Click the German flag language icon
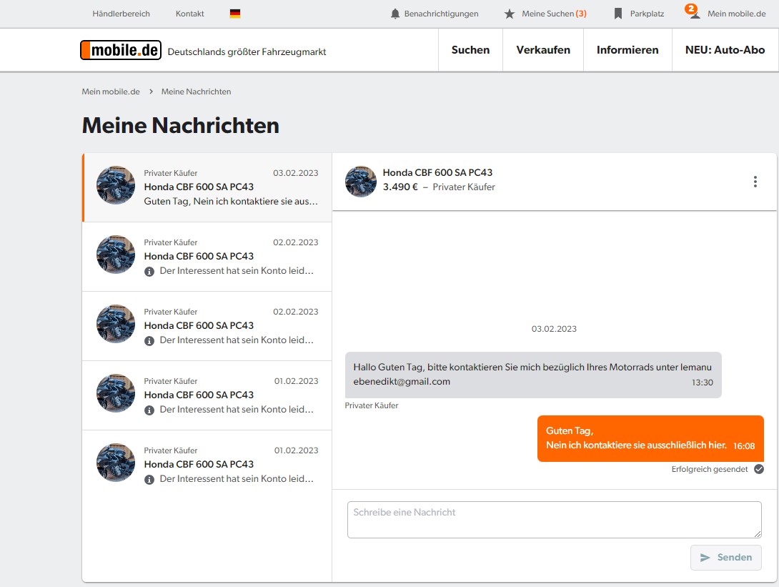 click(x=235, y=14)
